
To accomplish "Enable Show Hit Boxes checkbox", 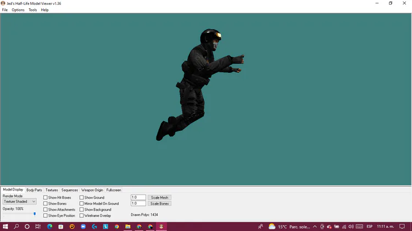I will [x=46, y=198].
